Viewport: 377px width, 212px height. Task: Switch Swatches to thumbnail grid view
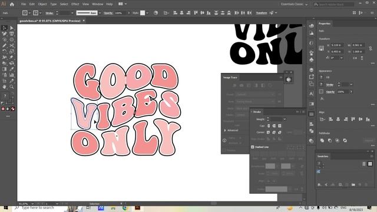(x=370, y=164)
